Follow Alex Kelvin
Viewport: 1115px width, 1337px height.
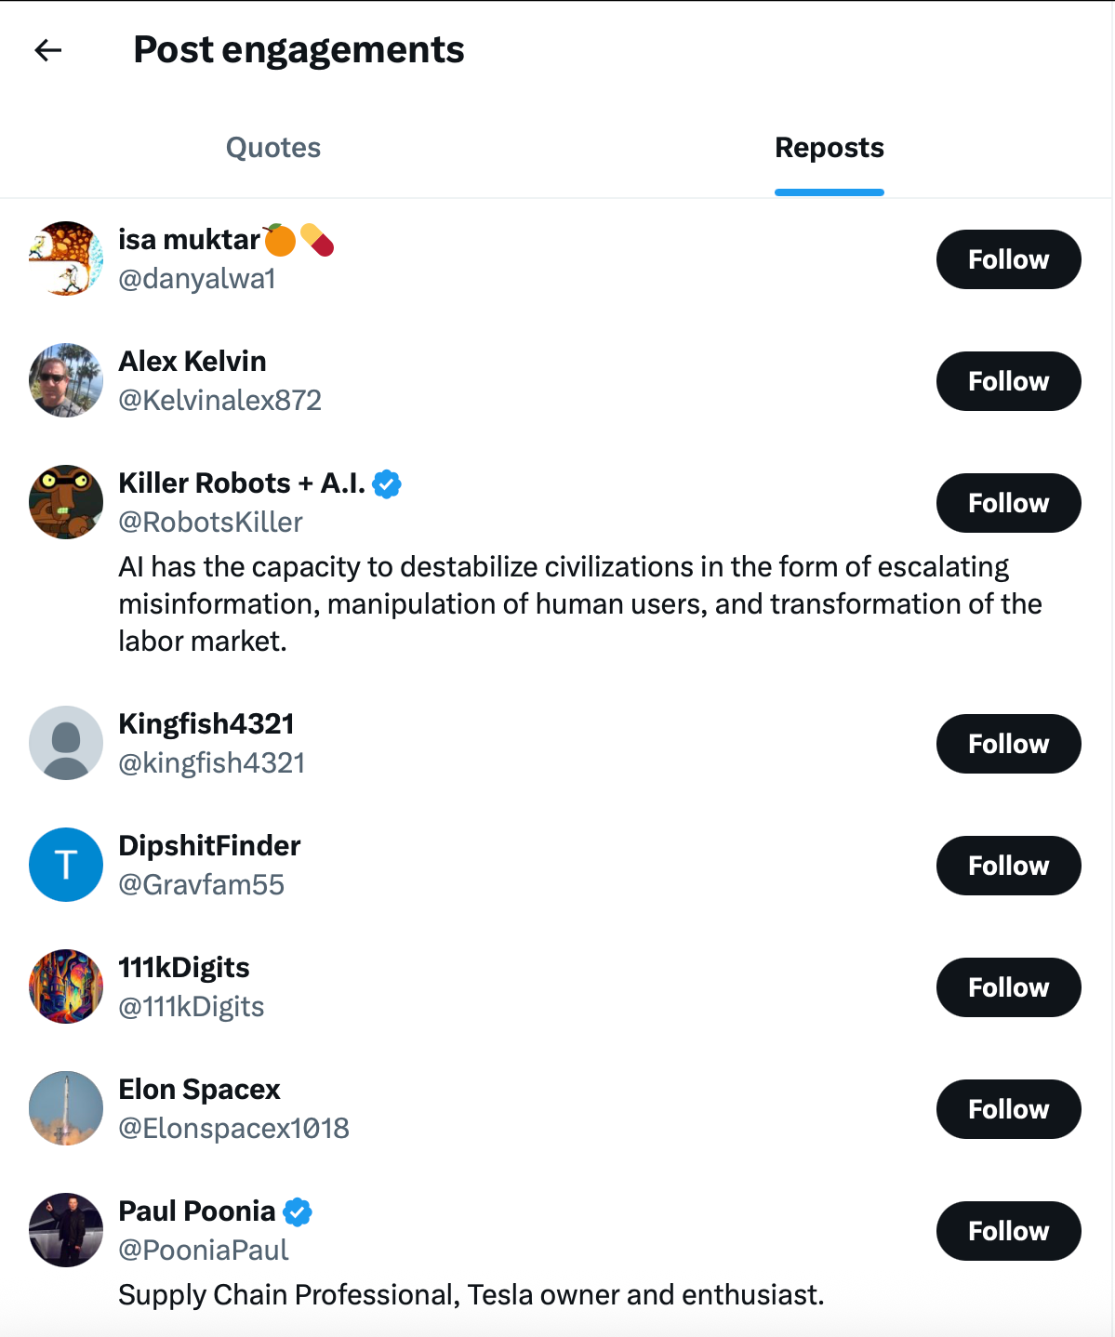pos(1008,381)
